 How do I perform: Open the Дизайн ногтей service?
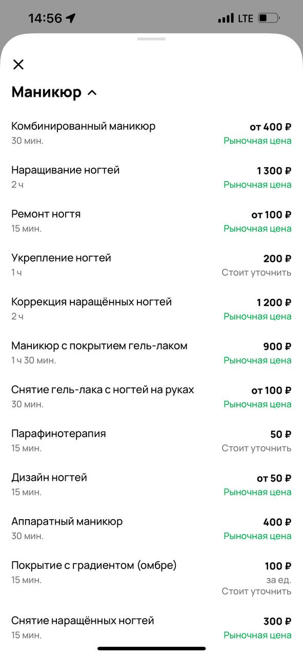(151, 484)
